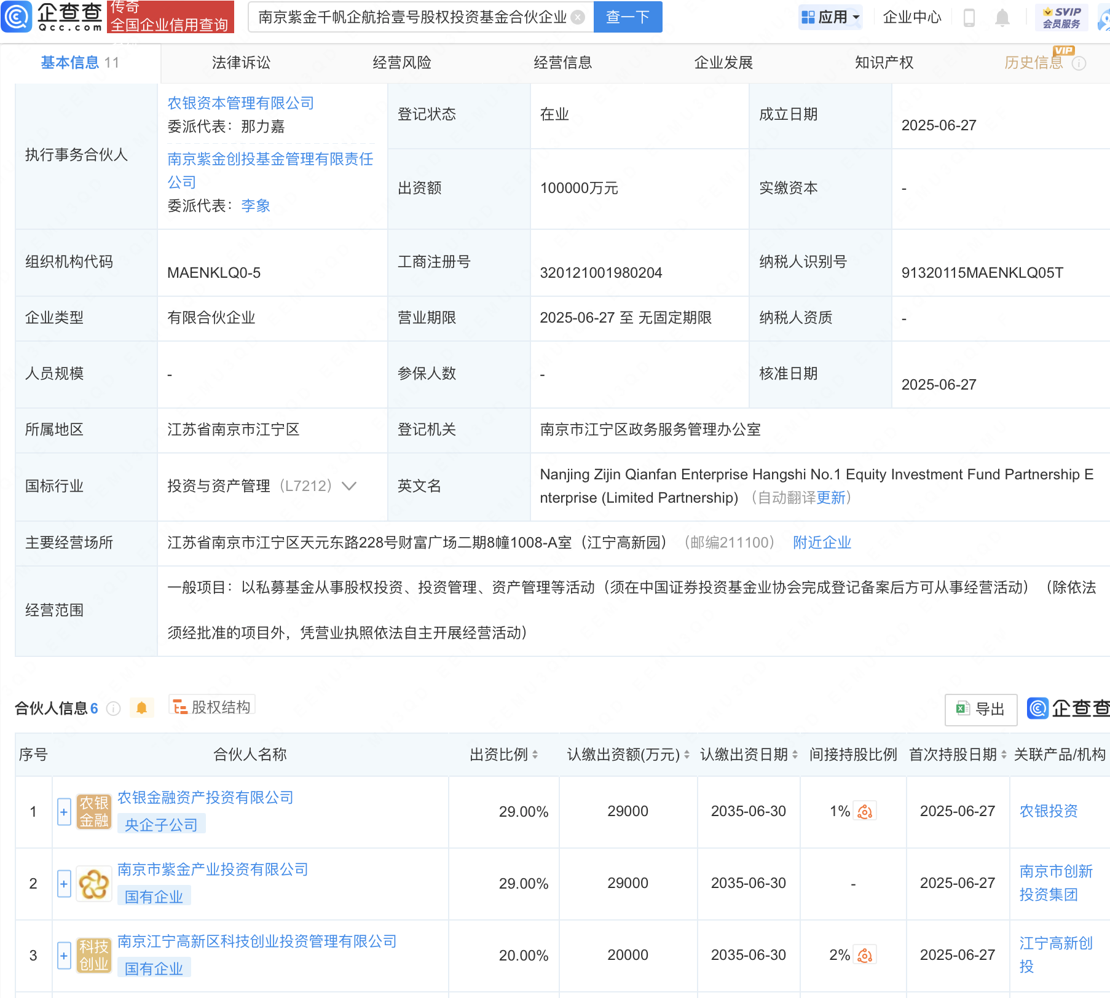Viewport: 1110px width, 998px height.
Task: Expand row 3 南京江宁高新区科技创业 plus button
Action: pos(64,956)
